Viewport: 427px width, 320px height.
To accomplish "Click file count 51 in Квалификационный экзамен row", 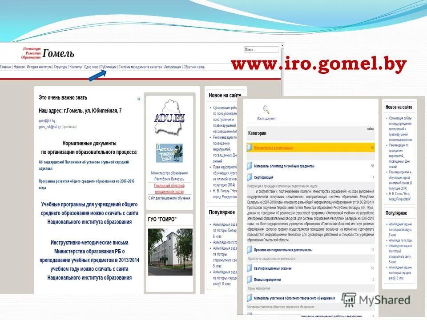I will [372, 268].
